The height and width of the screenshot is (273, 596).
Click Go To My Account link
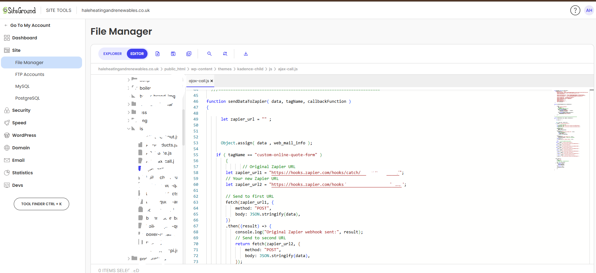(x=30, y=25)
